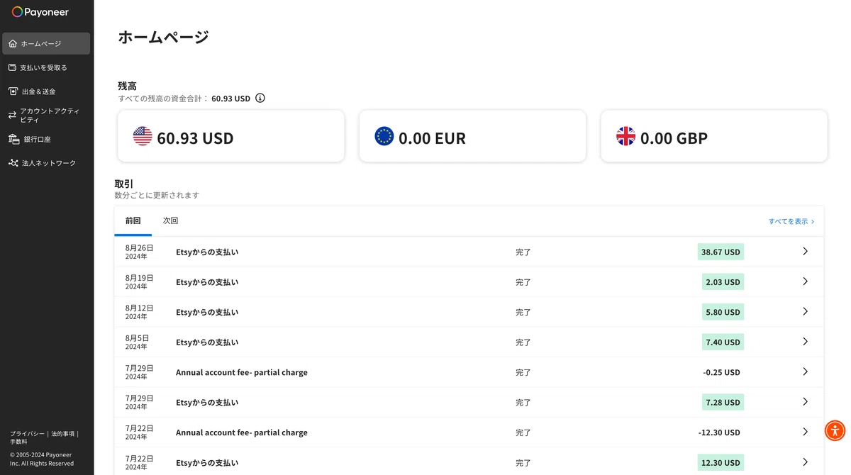
Task: Click the EU flag icon
Action: click(384, 136)
